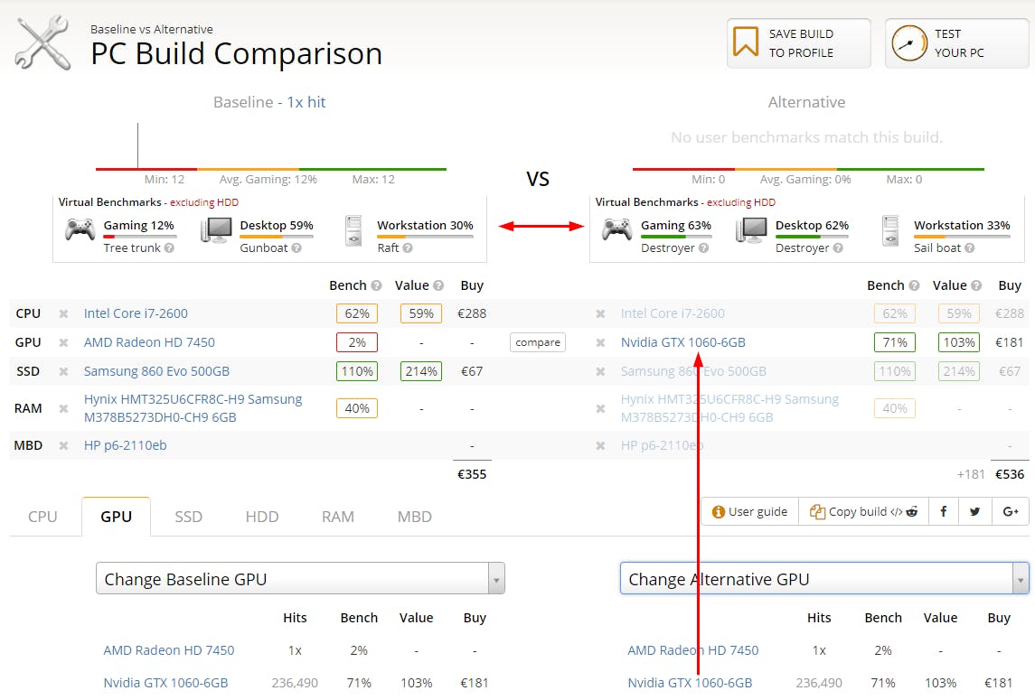Click the baseline gaming controller icon
Viewport: 1035px width, 700px height.
point(80,230)
